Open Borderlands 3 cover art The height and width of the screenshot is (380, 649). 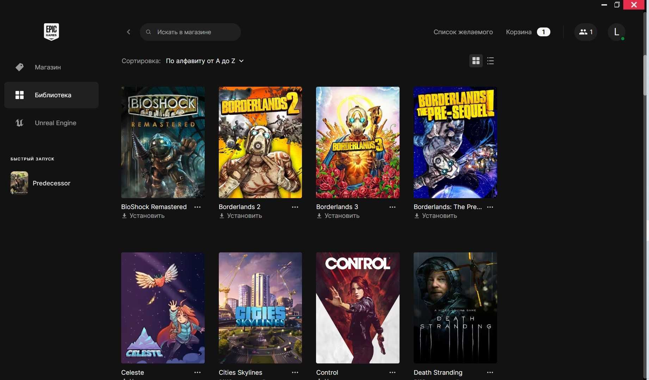tap(358, 142)
